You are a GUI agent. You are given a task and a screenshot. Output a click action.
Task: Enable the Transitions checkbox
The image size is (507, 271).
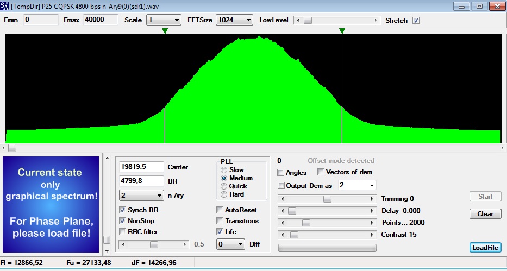pos(220,221)
